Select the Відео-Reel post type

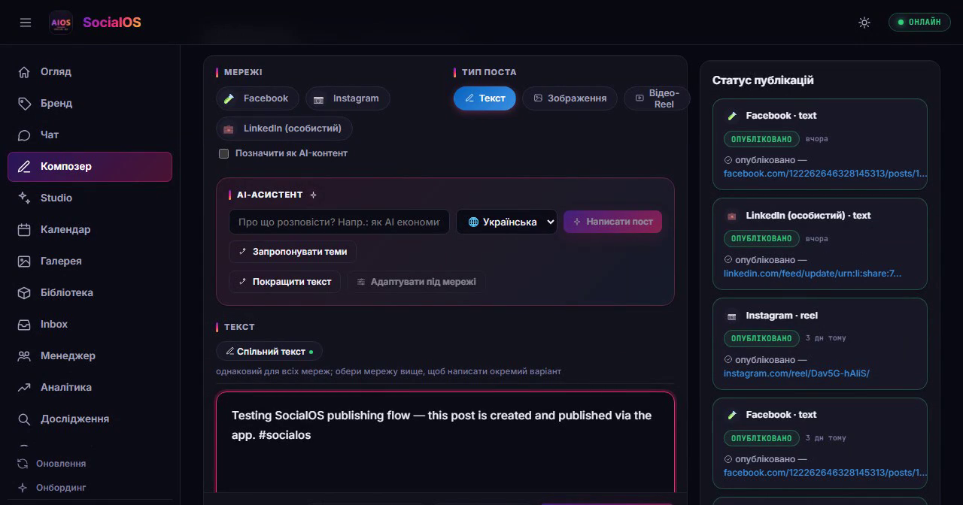pos(656,98)
